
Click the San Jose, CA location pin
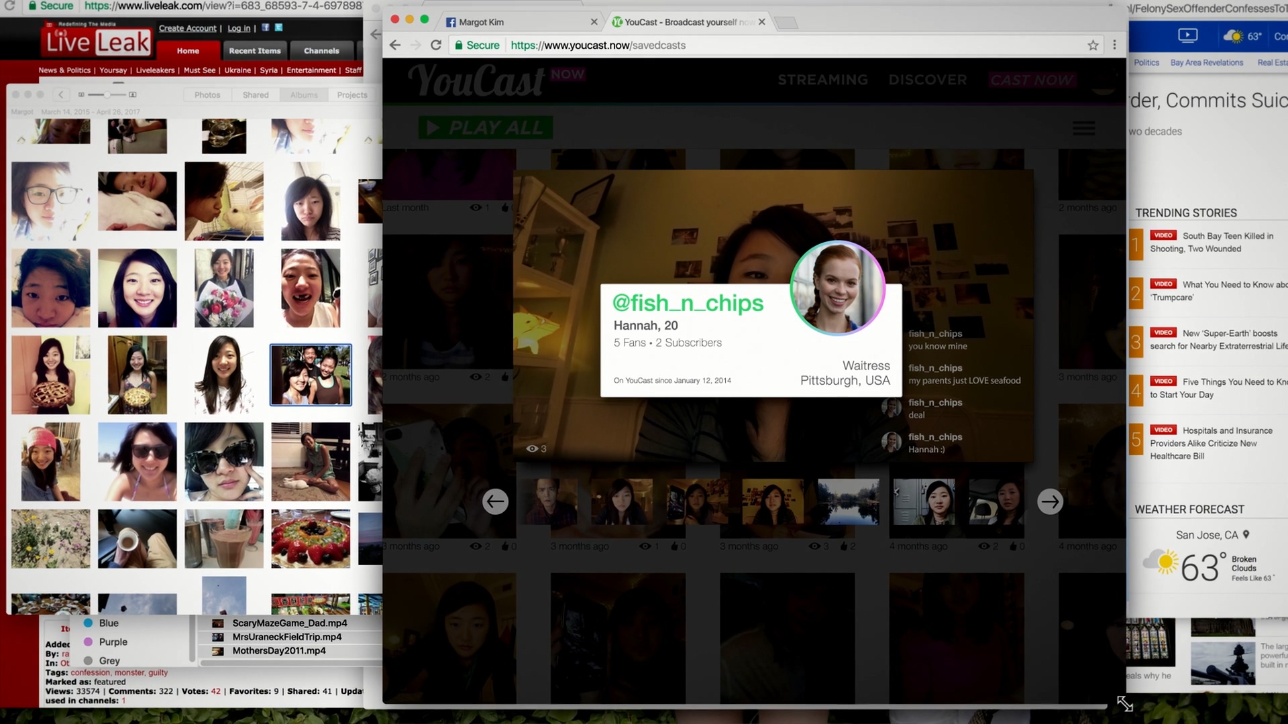point(1246,535)
